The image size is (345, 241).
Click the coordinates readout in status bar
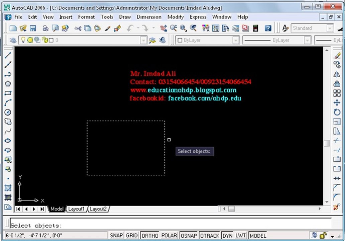55,236
